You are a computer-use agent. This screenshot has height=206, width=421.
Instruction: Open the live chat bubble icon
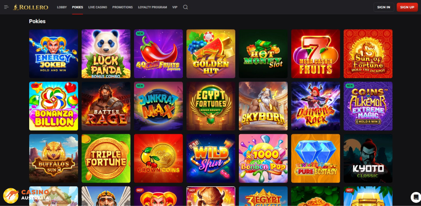click(x=416, y=197)
